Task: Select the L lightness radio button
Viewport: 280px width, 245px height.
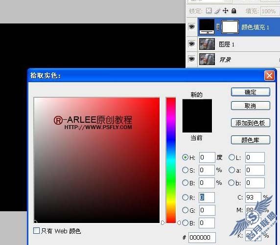Action: (232, 157)
